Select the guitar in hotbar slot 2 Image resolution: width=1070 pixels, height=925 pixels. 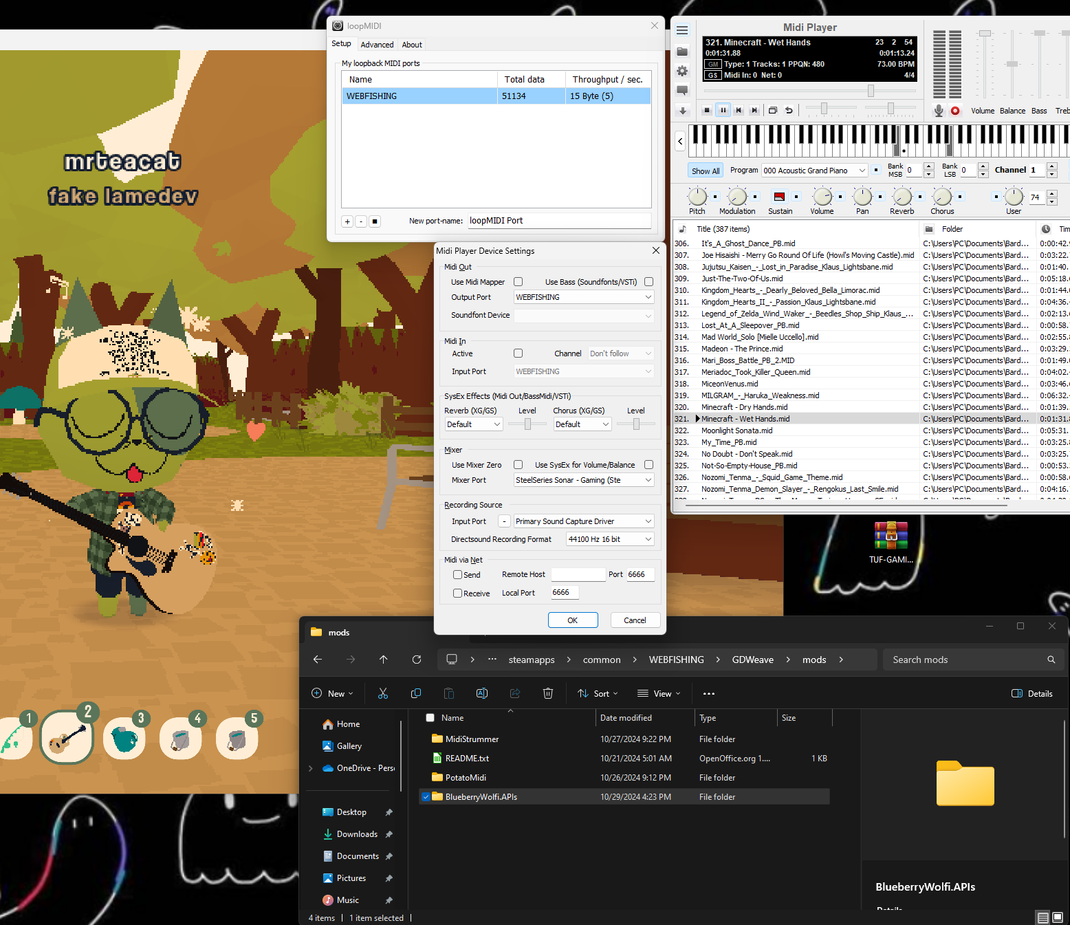(x=67, y=739)
